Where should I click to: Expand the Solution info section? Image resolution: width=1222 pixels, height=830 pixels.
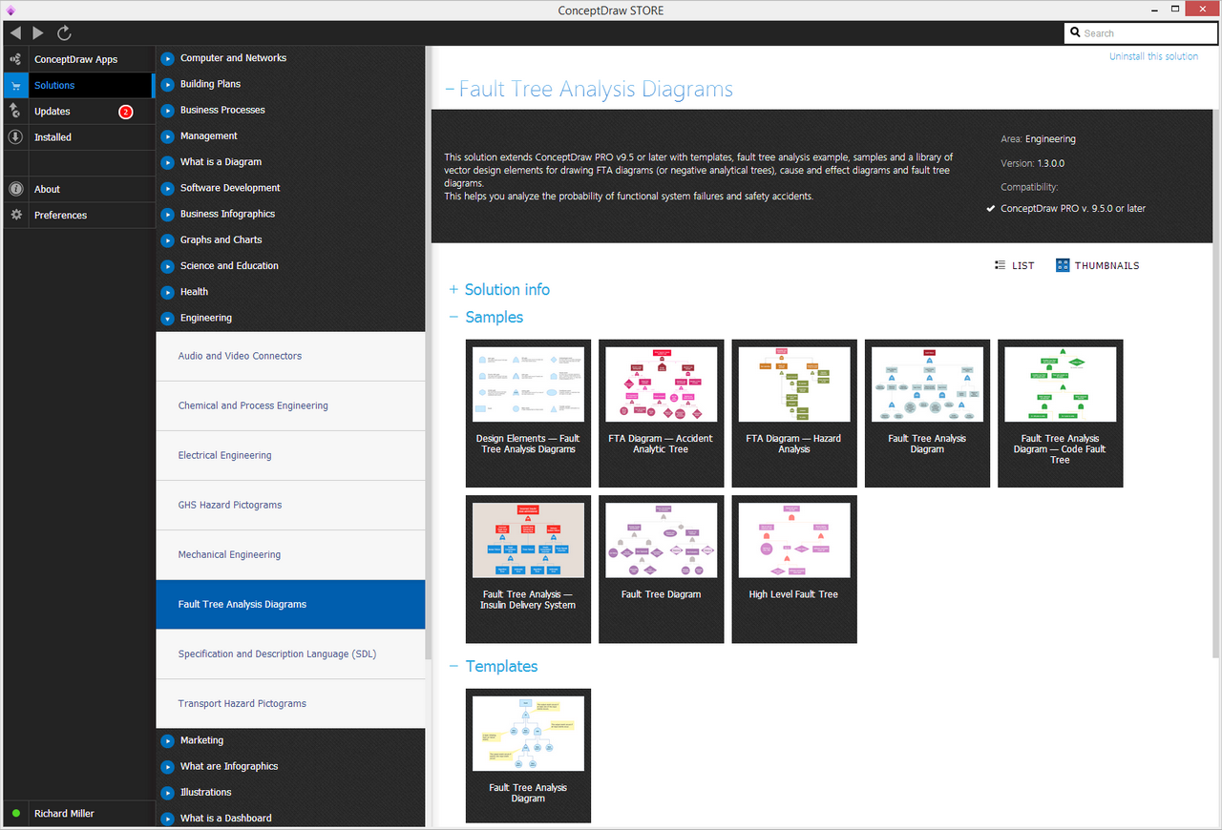tap(453, 290)
